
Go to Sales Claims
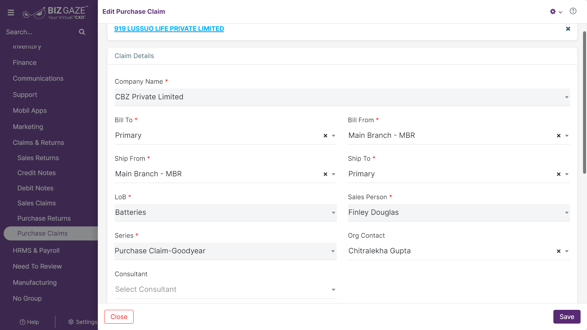(36, 203)
